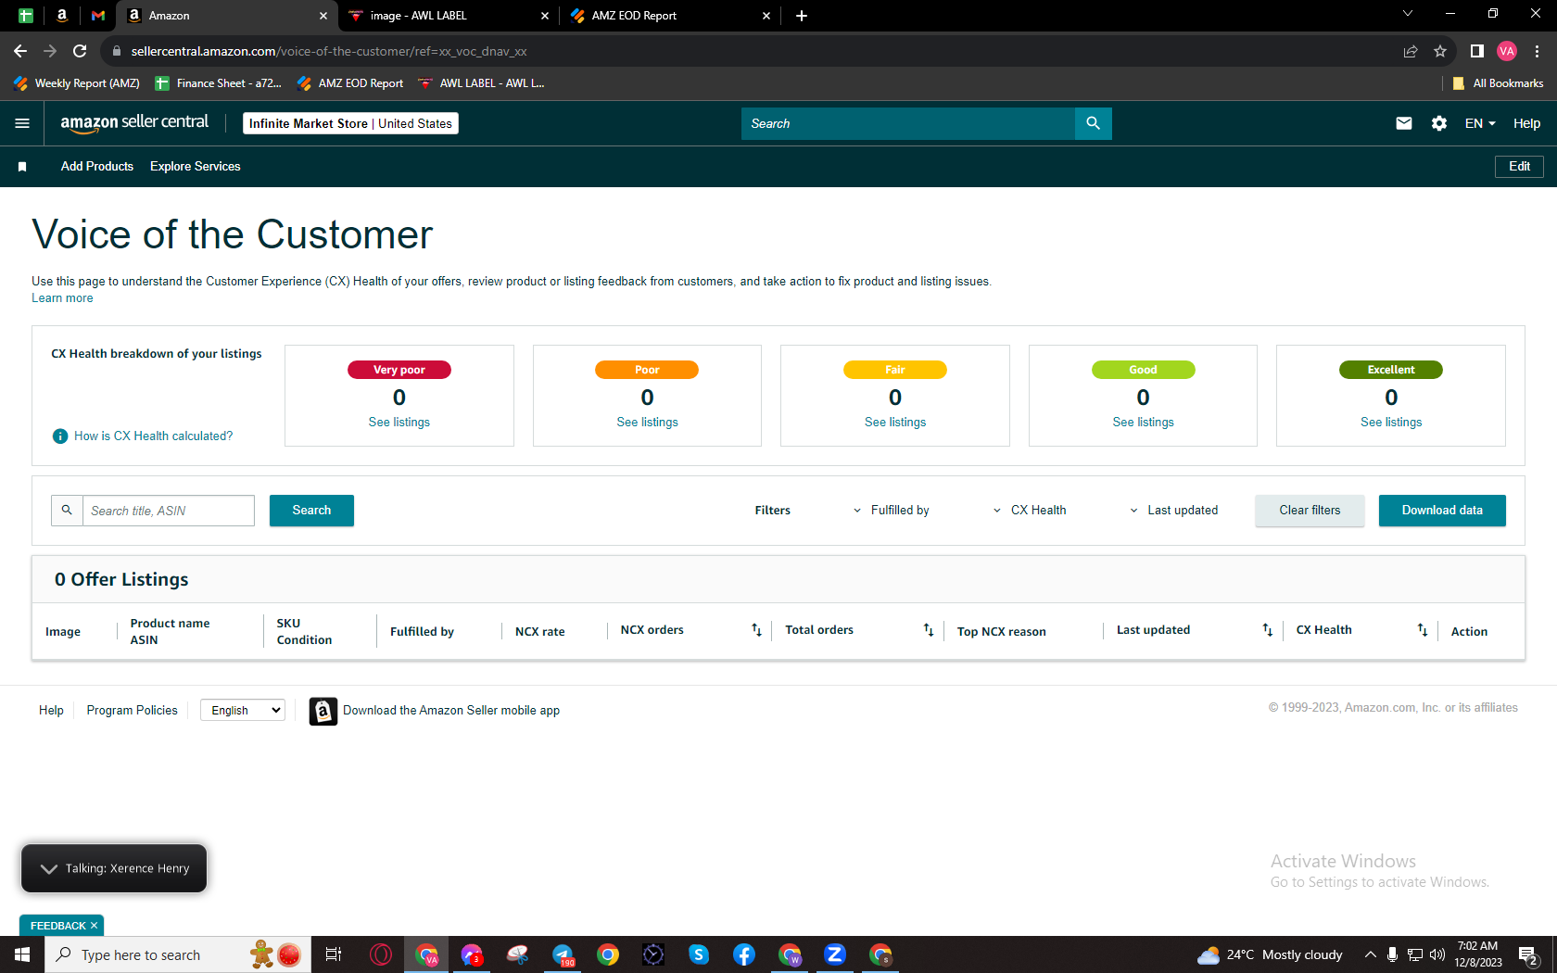See listings under Poor

(647, 423)
